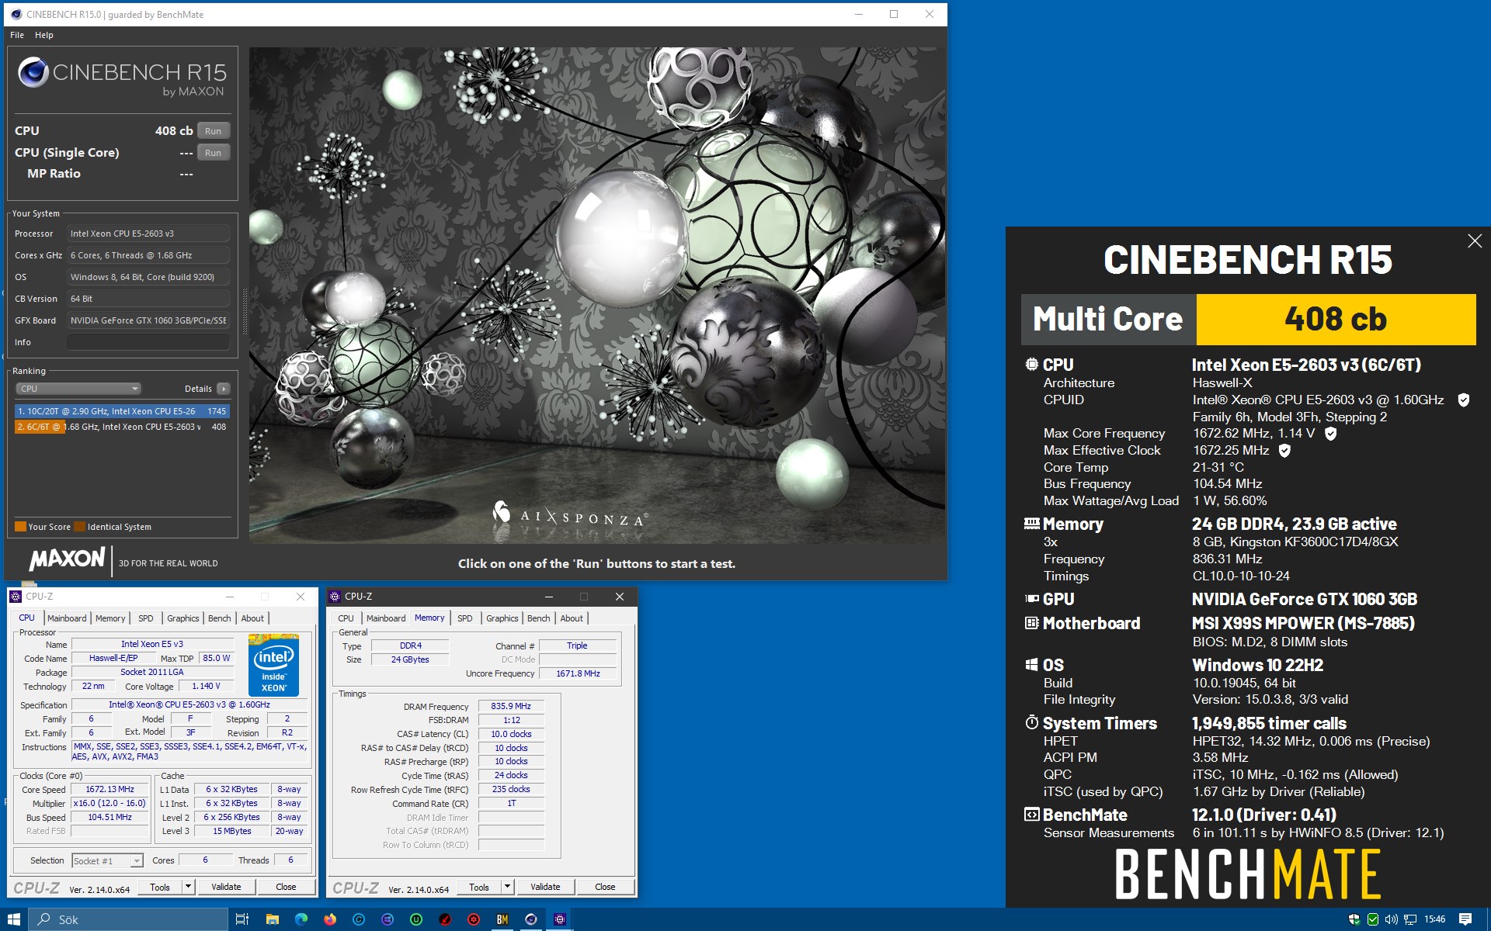Click the taskbar clock showing 15:46
Viewport: 1491px width, 931px height.
coord(1435,919)
